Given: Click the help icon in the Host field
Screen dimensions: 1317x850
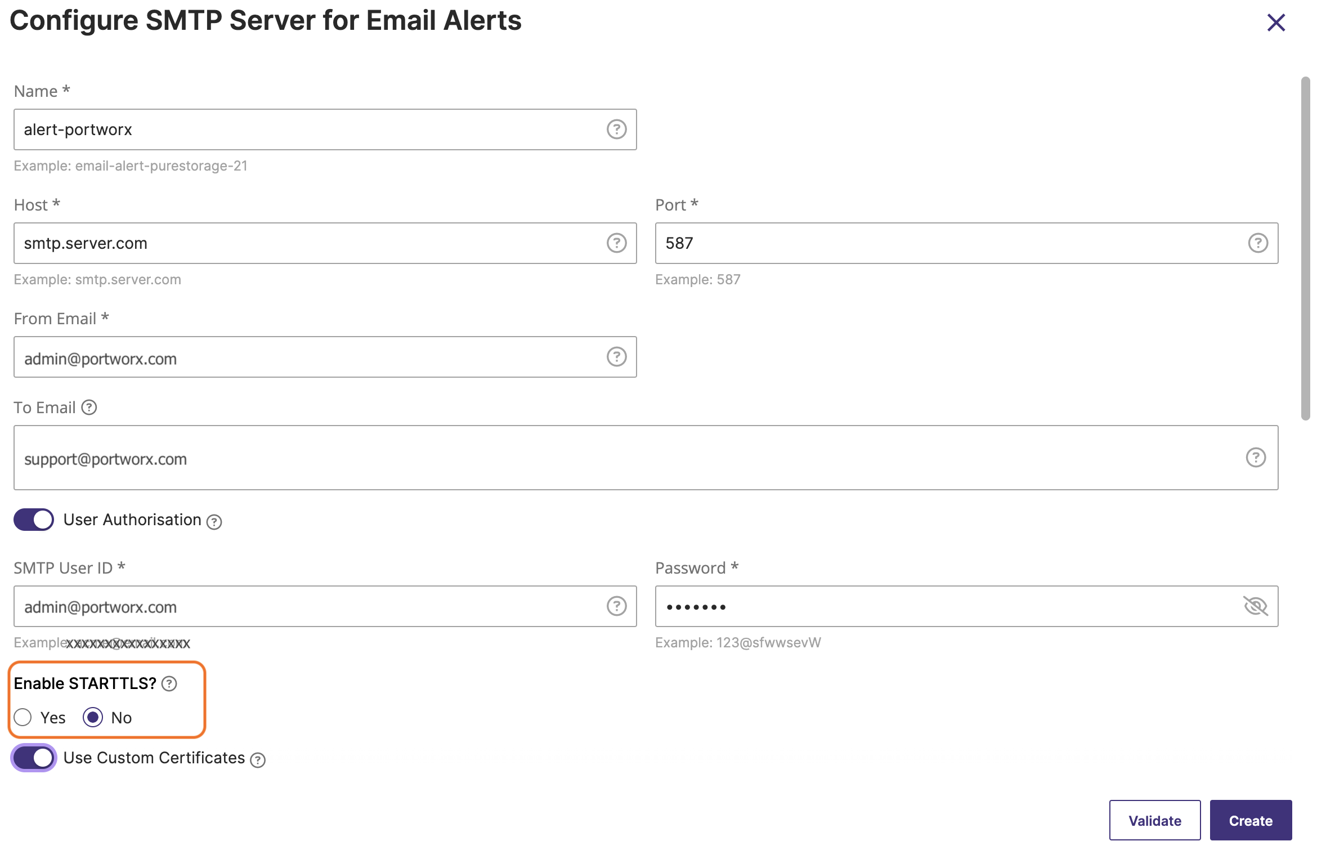Looking at the screenshot, I should point(616,243).
